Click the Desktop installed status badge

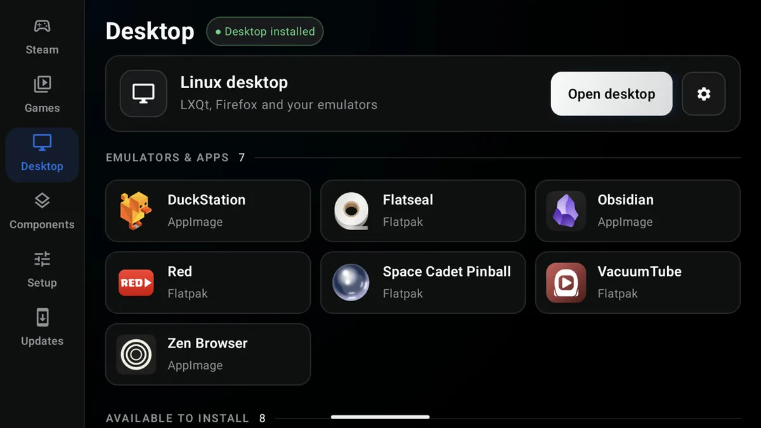pos(264,31)
